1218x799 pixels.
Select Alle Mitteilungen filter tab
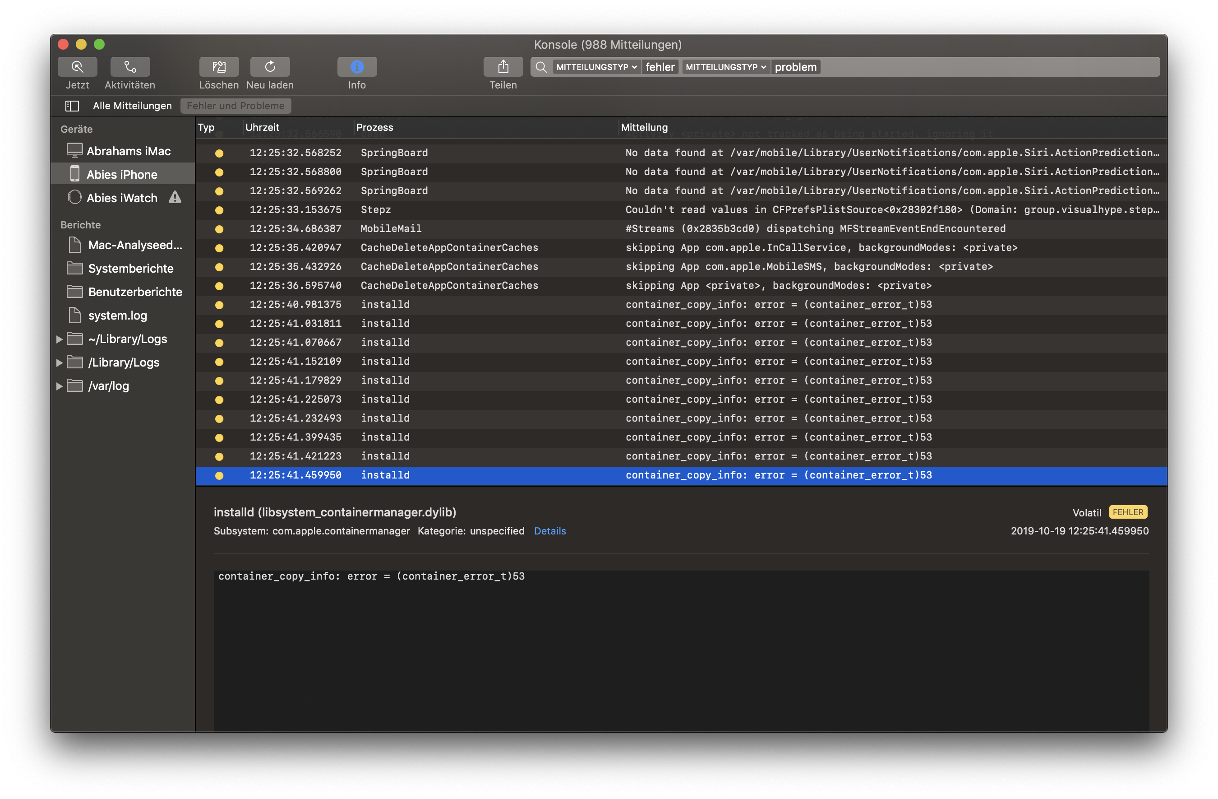point(132,106)
